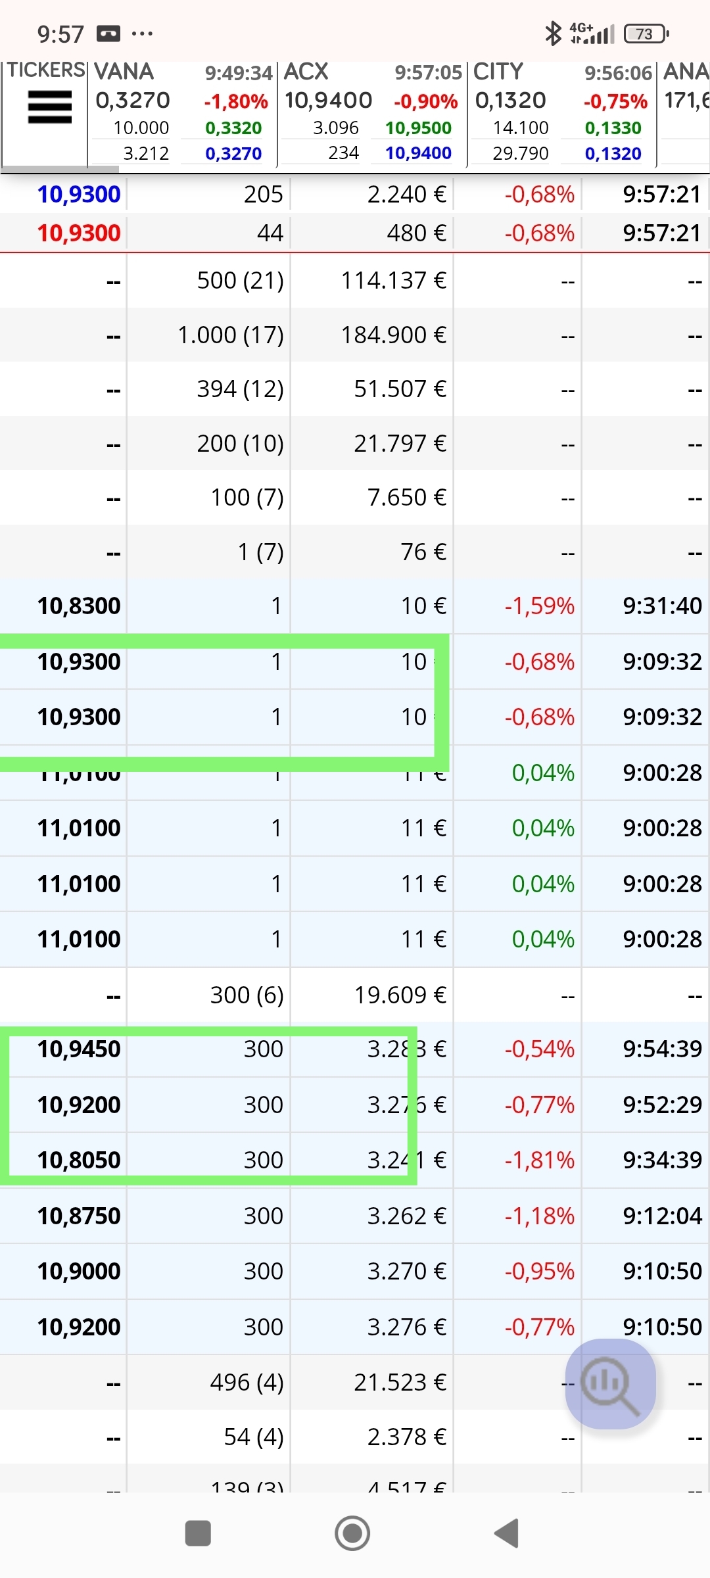
Task: Expand the 500 (21) grouped trades row
Action: pos(355,281)
